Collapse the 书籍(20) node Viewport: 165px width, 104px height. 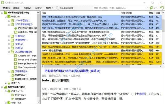[x=5, y=17]
